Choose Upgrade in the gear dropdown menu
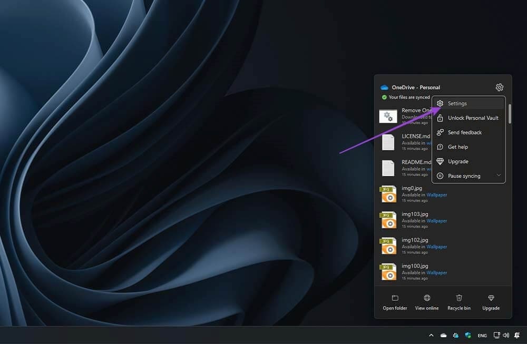 pos(469,161)
